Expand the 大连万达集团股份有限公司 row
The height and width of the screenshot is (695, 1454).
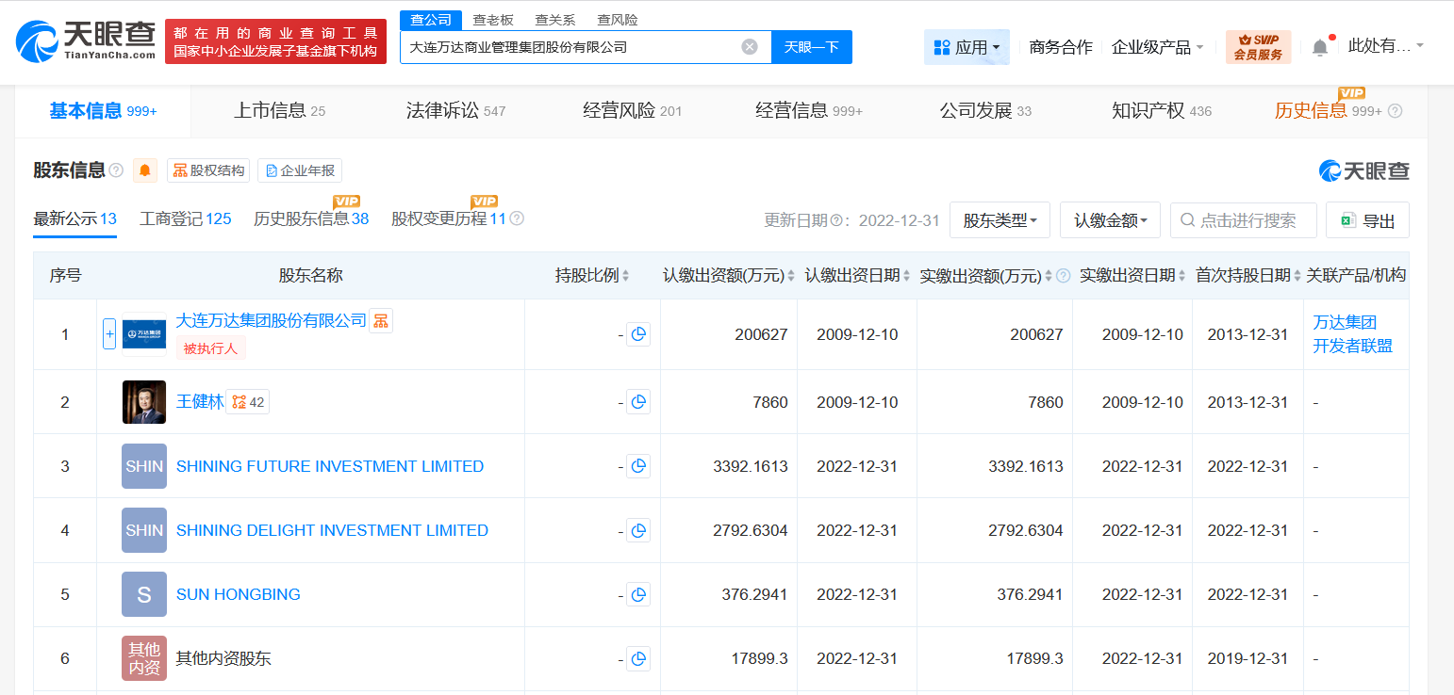(109, 334)
